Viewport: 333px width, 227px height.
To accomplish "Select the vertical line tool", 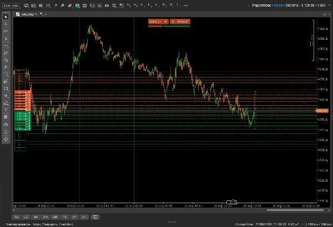I will point(6,38).
